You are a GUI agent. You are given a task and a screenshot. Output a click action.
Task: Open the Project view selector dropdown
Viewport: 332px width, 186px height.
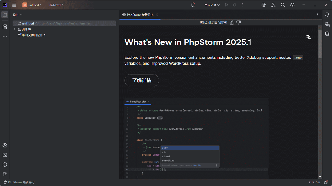[x=17, y=15]
